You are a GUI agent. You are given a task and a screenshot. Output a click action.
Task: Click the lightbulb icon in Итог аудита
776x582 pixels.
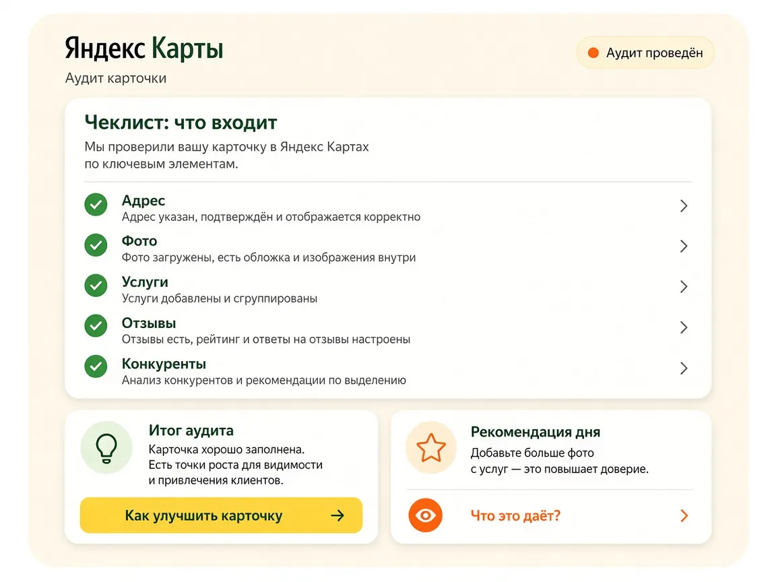click(x=106, y=448)
